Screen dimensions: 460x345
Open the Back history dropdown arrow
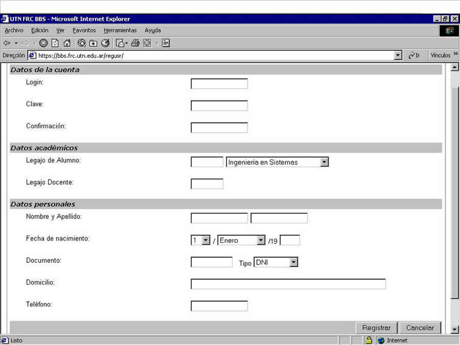(16, 43)
